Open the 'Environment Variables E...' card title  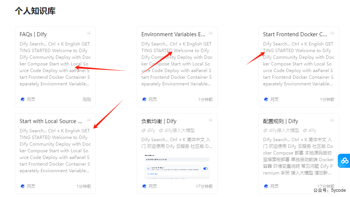[173, 34]
